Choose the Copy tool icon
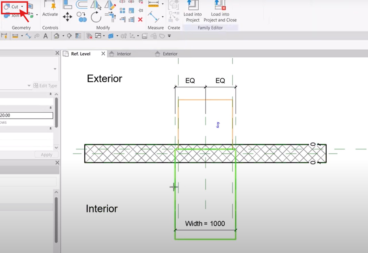This screenshot has height=253, width=368. pyautogui.click(x=82, y=17)
